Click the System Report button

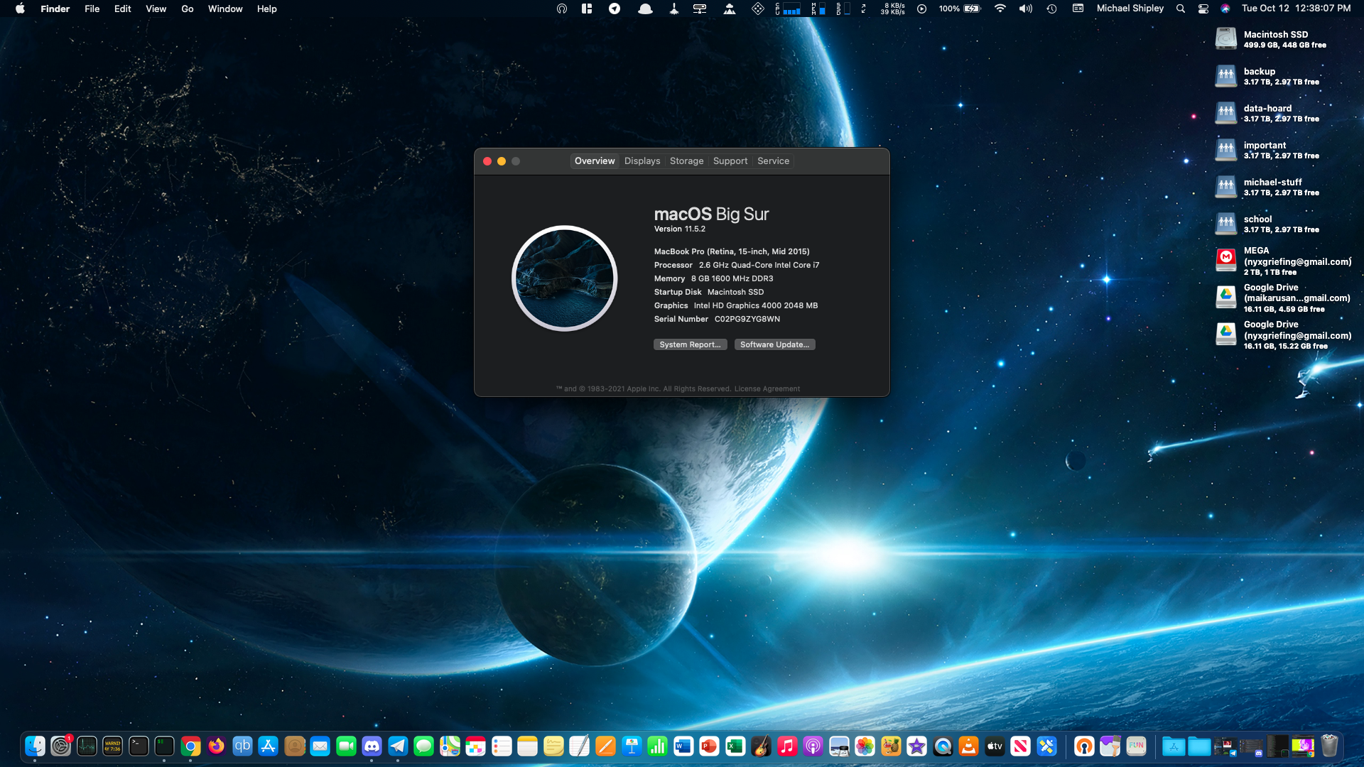coord(689,344)
